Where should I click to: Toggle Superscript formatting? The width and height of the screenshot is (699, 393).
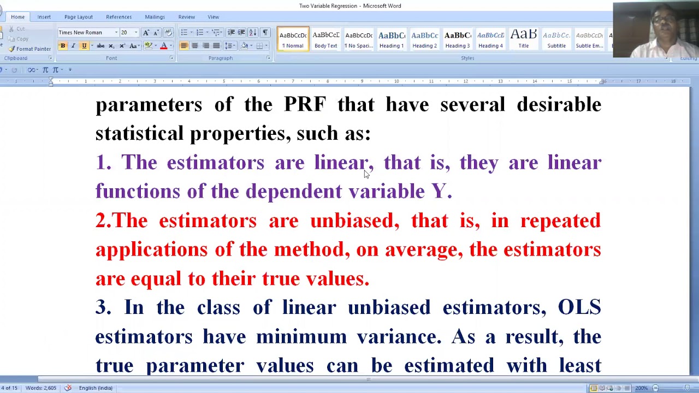coord(122,46)
